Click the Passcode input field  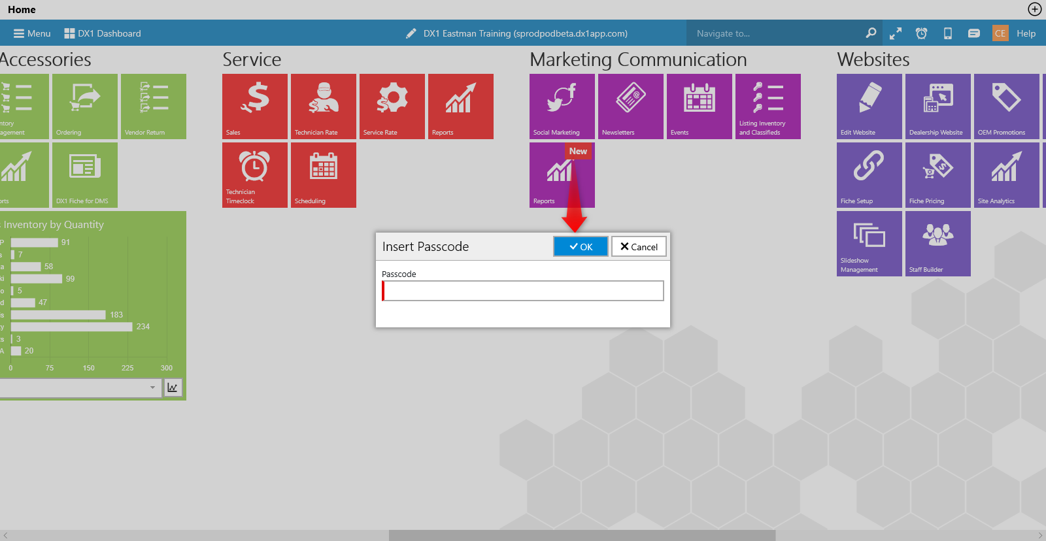(x=523, y=291)
